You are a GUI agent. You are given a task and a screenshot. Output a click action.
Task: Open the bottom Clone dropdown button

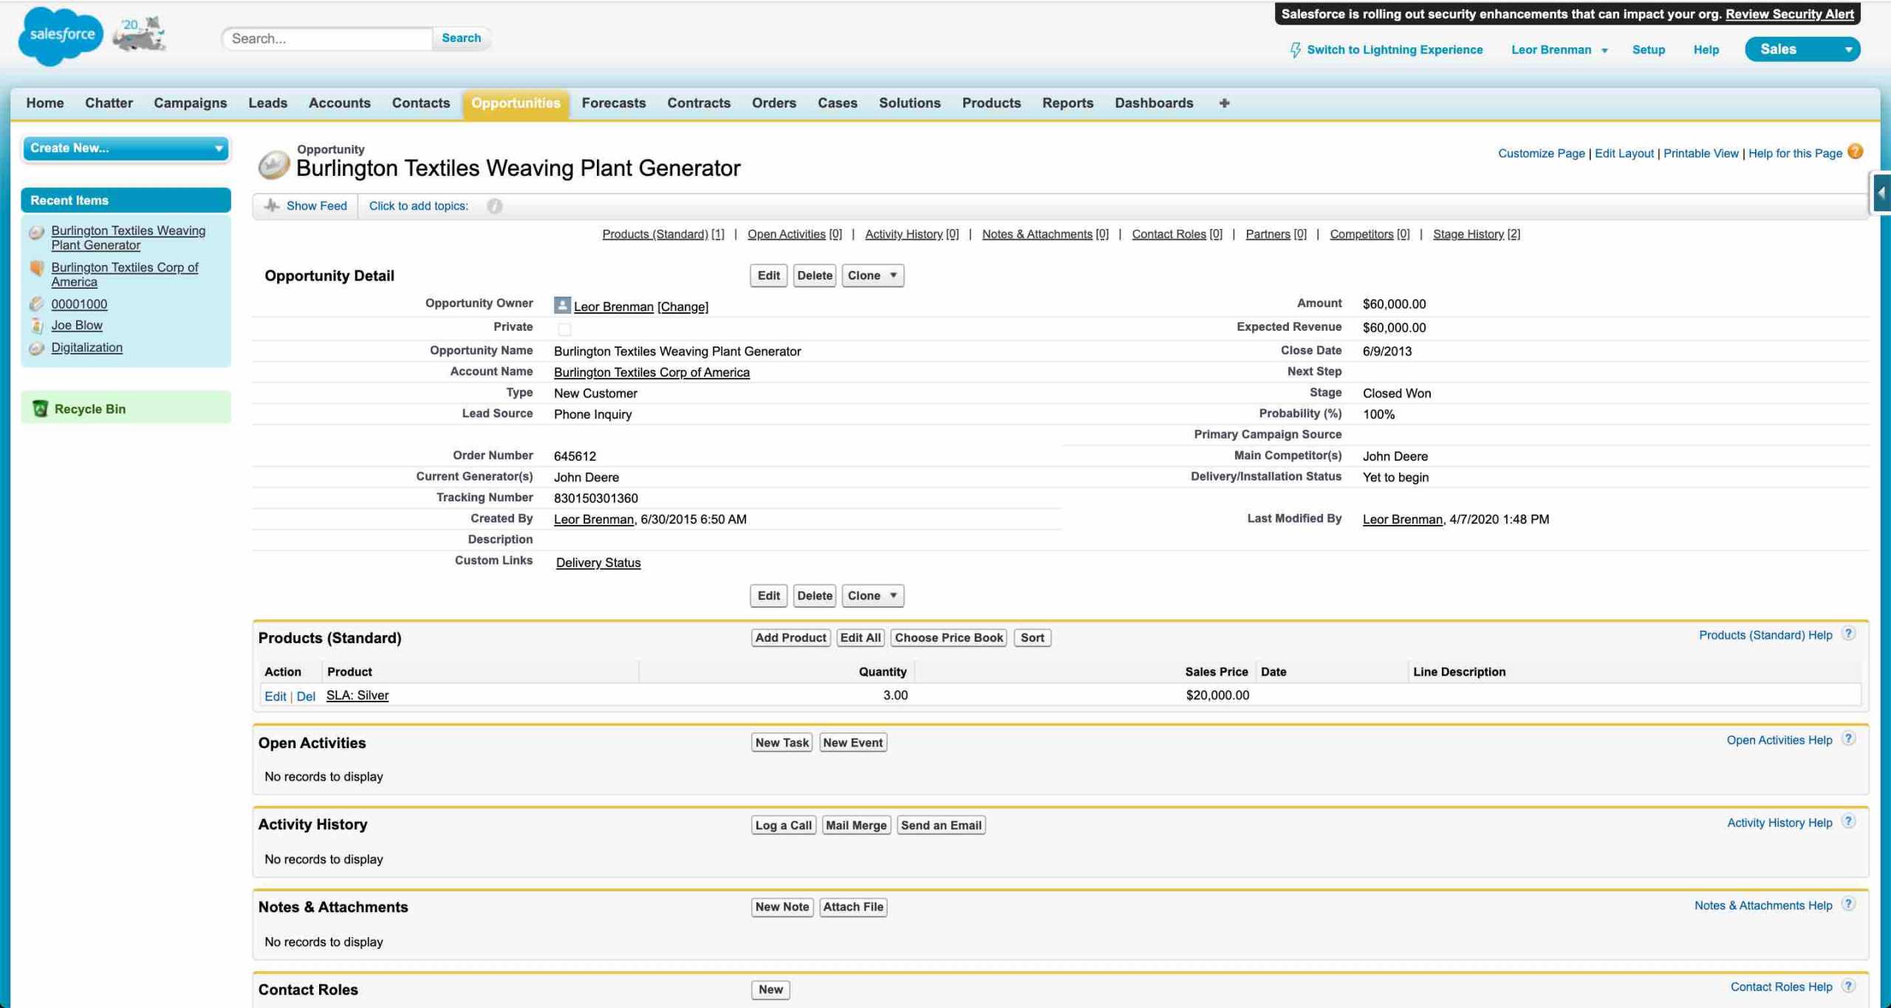point(872,596)
